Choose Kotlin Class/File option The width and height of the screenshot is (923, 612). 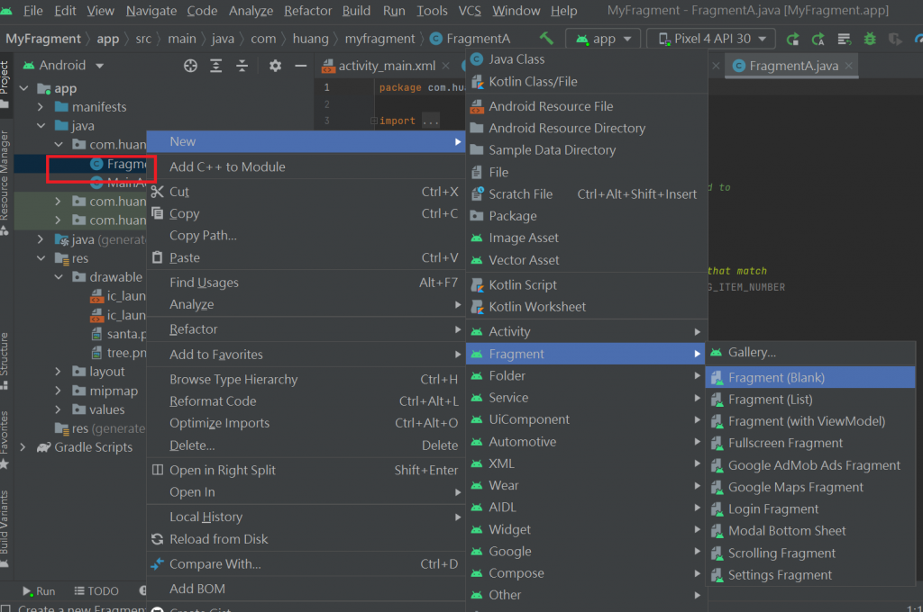point(586,82)
